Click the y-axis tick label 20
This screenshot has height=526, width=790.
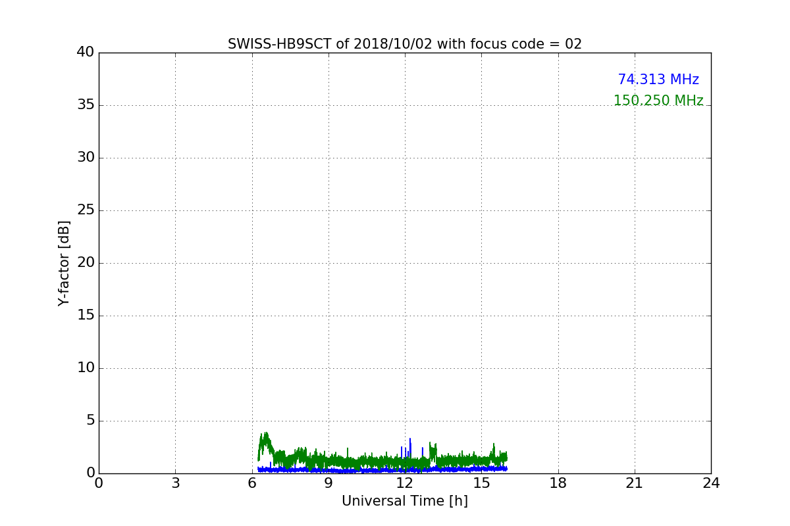[x=86, y=263]
